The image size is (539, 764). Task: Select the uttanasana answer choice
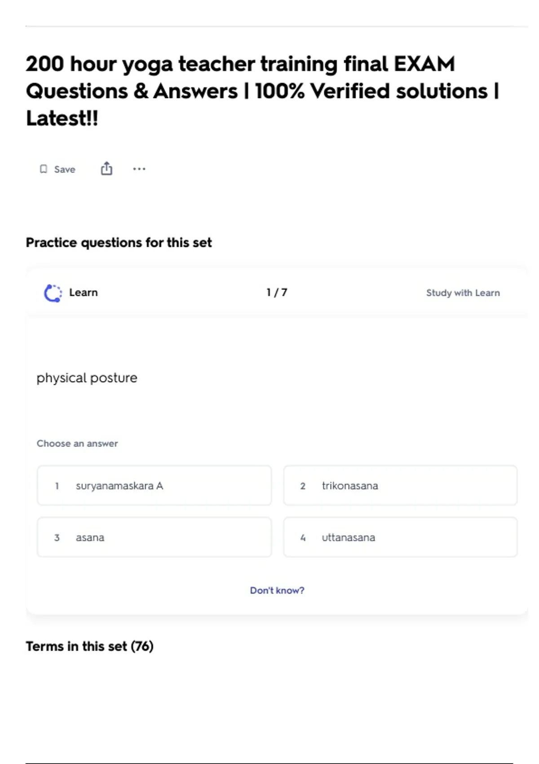[400, 537]
